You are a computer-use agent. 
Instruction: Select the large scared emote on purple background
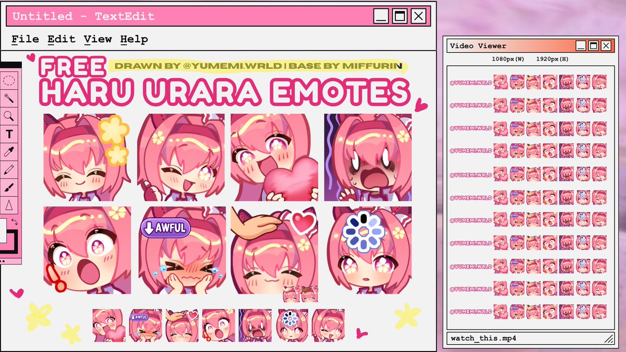(368, 157)
